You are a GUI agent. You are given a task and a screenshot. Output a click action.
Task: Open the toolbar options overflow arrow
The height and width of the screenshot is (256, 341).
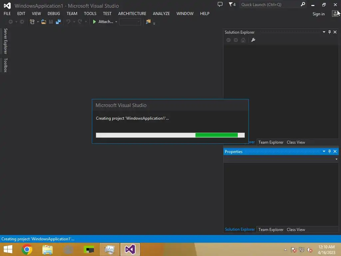(x=154, y=23)
